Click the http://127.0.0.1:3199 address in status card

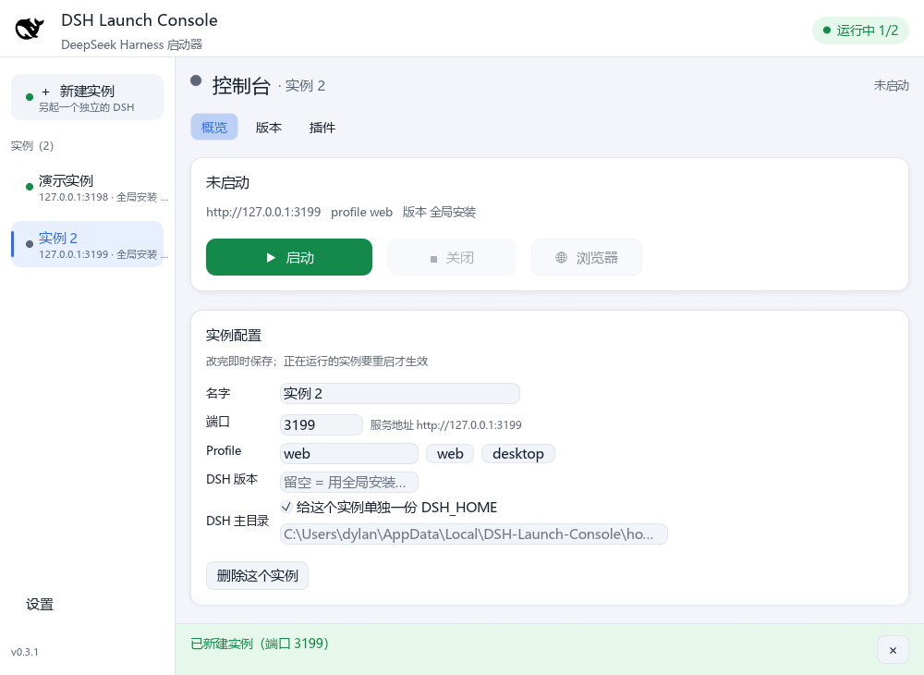263,213
